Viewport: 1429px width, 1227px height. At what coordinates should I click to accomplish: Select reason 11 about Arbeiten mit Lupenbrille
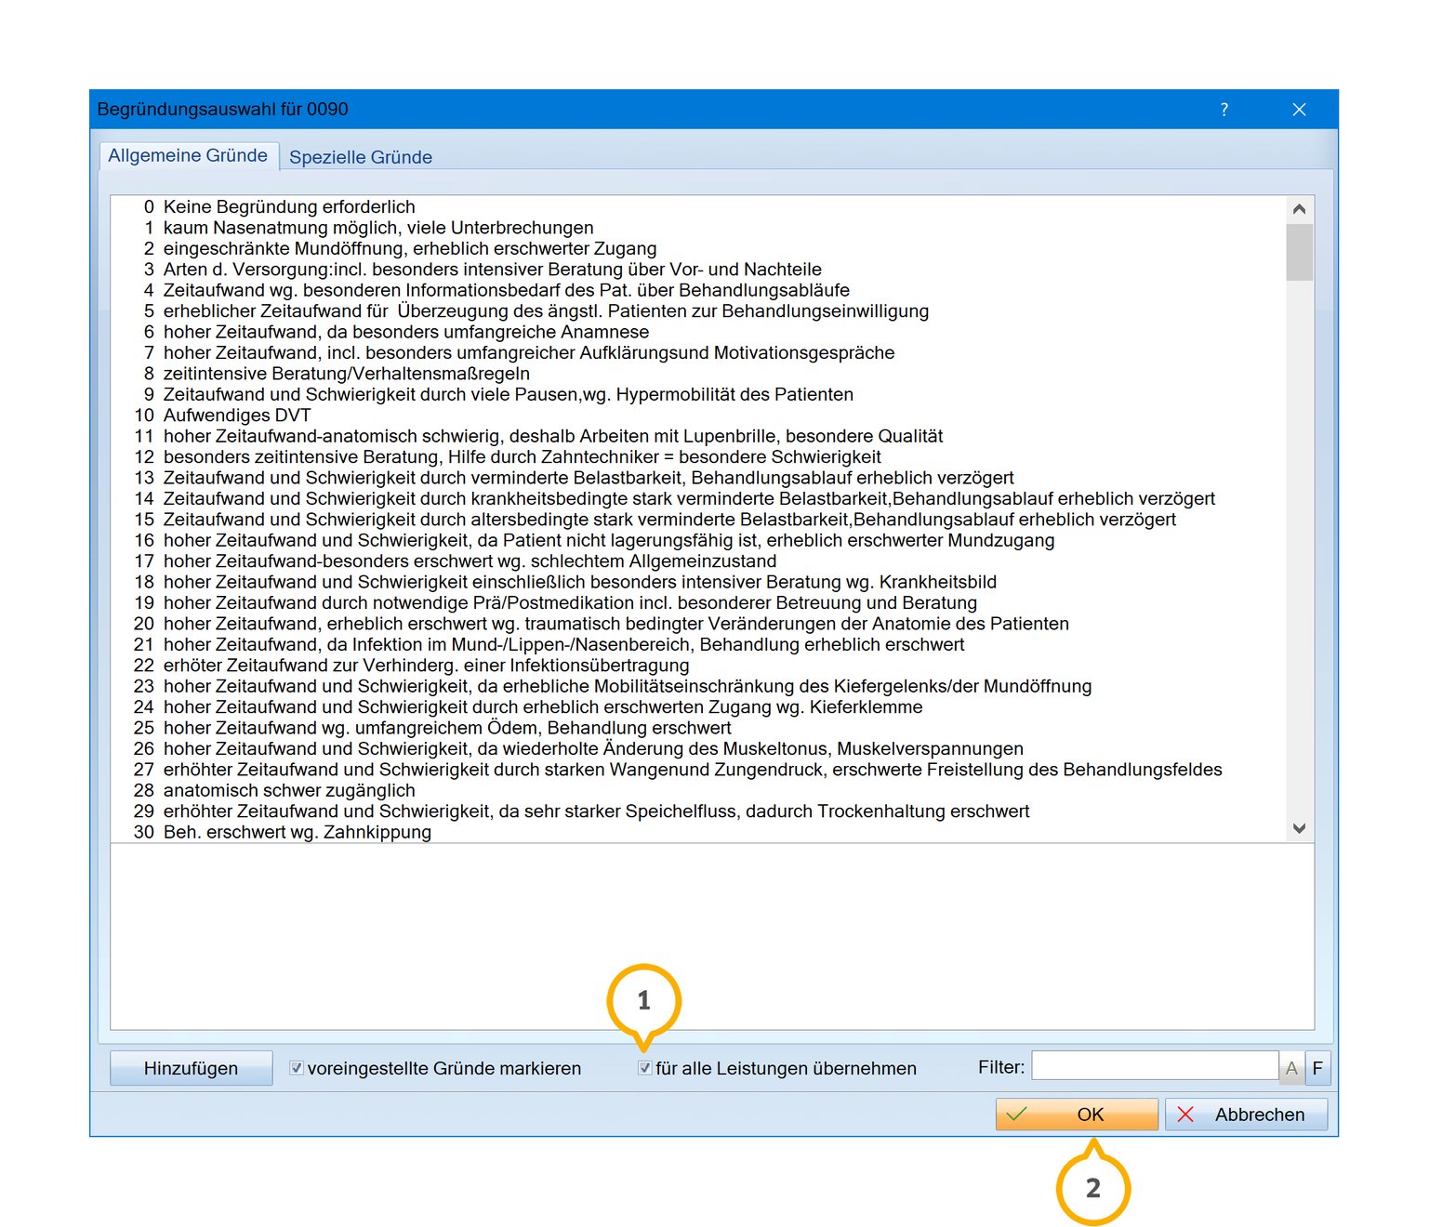[x=697, y=436]
